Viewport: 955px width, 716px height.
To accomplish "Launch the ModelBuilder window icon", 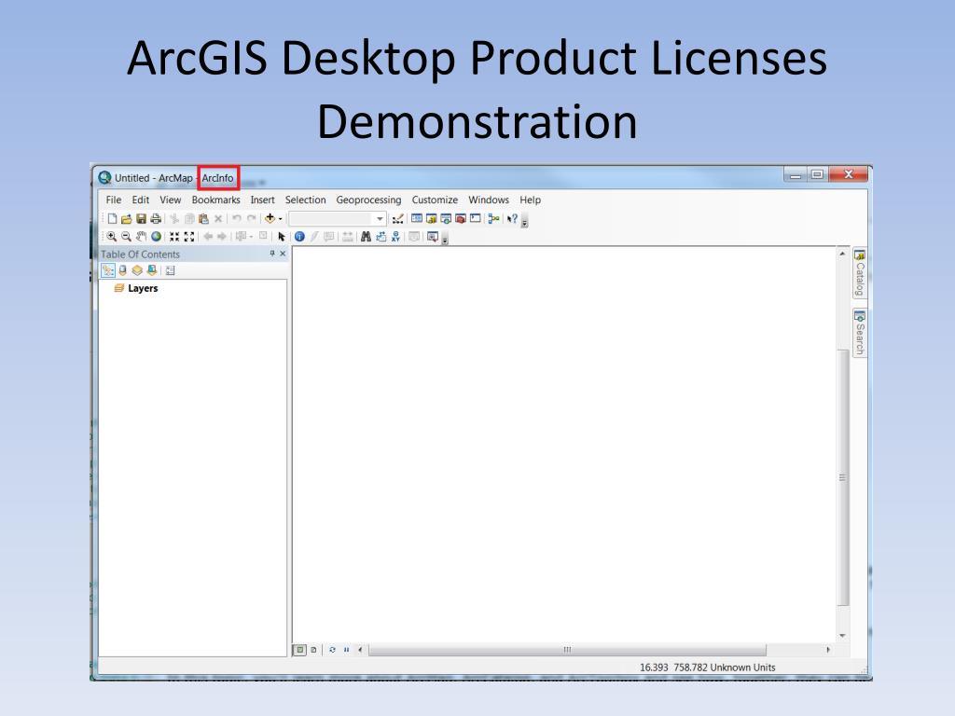I will [493, 218].
